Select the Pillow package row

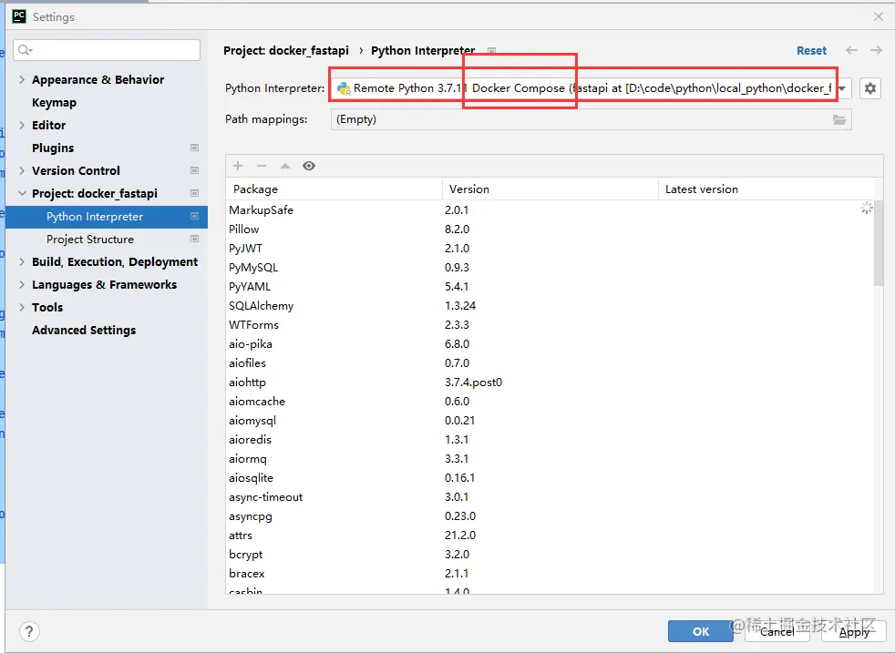pos(550,230)
